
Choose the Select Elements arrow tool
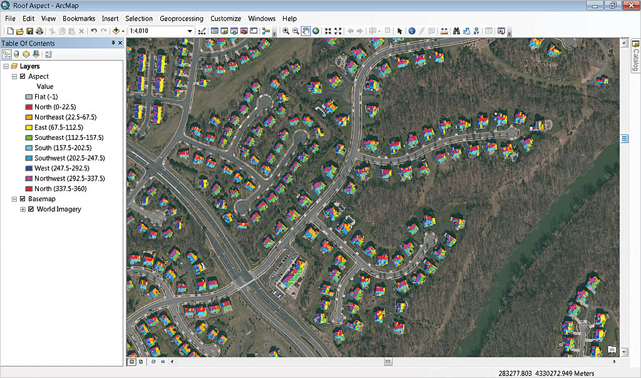(x=400, y=31)
